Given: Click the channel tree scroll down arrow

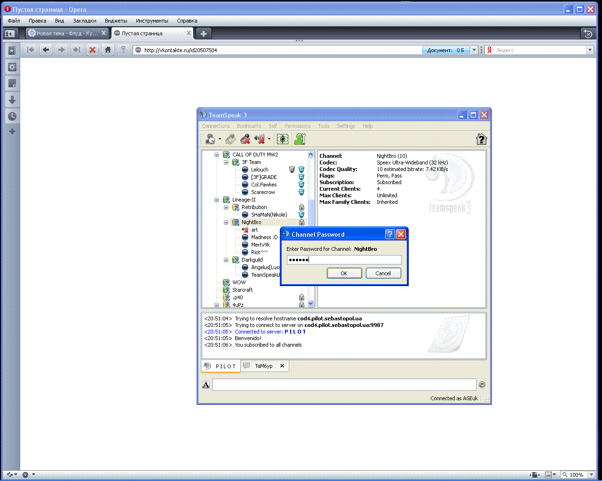Looking at the screenshot, I should pos(310,304).
